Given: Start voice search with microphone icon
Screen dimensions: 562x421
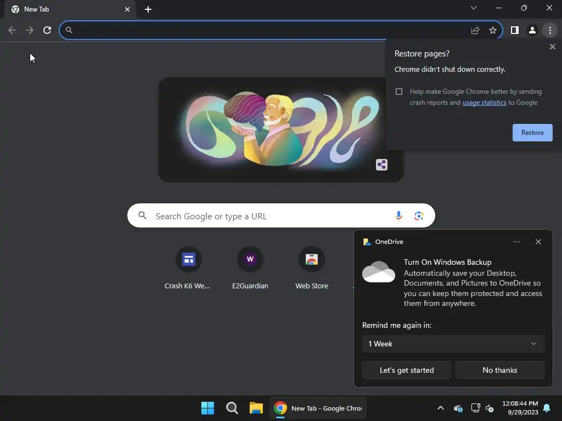Looking at the screenshot, I should [x=398, y=215].
